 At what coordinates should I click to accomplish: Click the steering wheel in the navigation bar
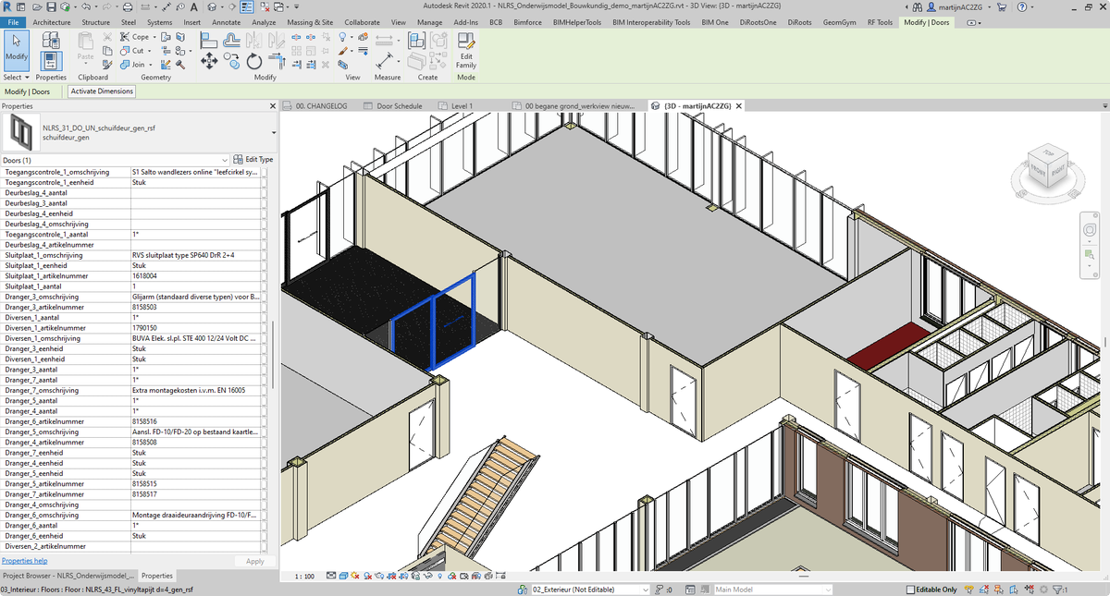[x=1090, y=230]
